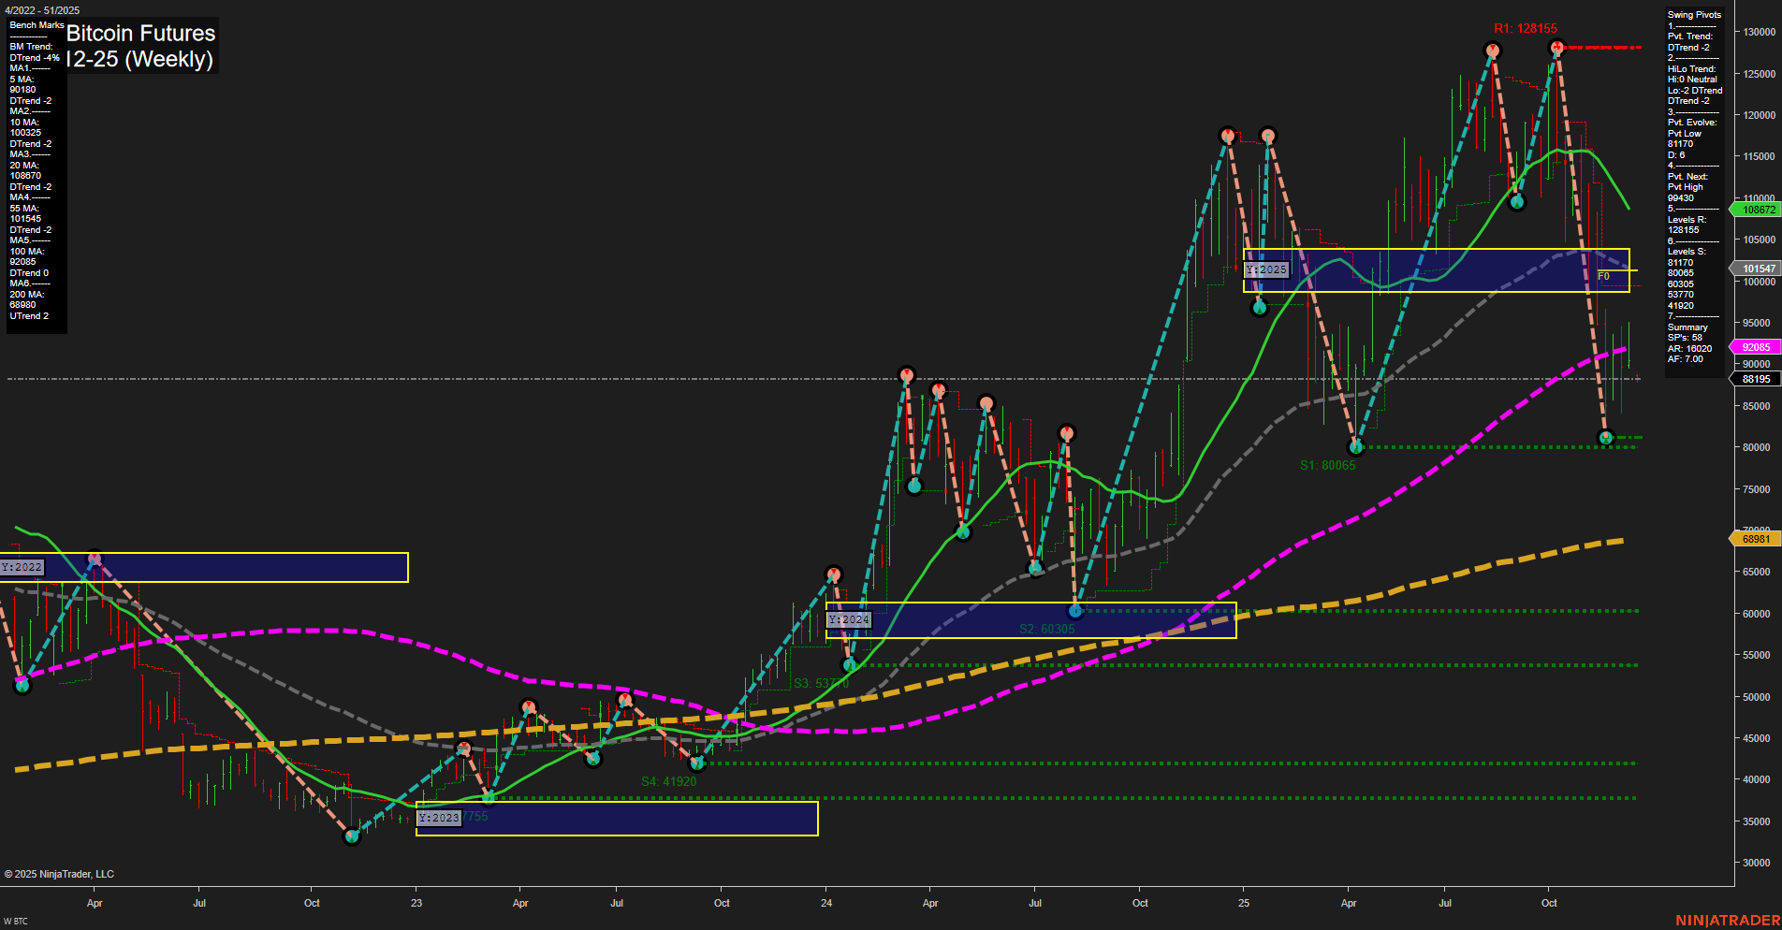Click the red pivot dot above Y:2024 zone

click(x=834, y=572)
